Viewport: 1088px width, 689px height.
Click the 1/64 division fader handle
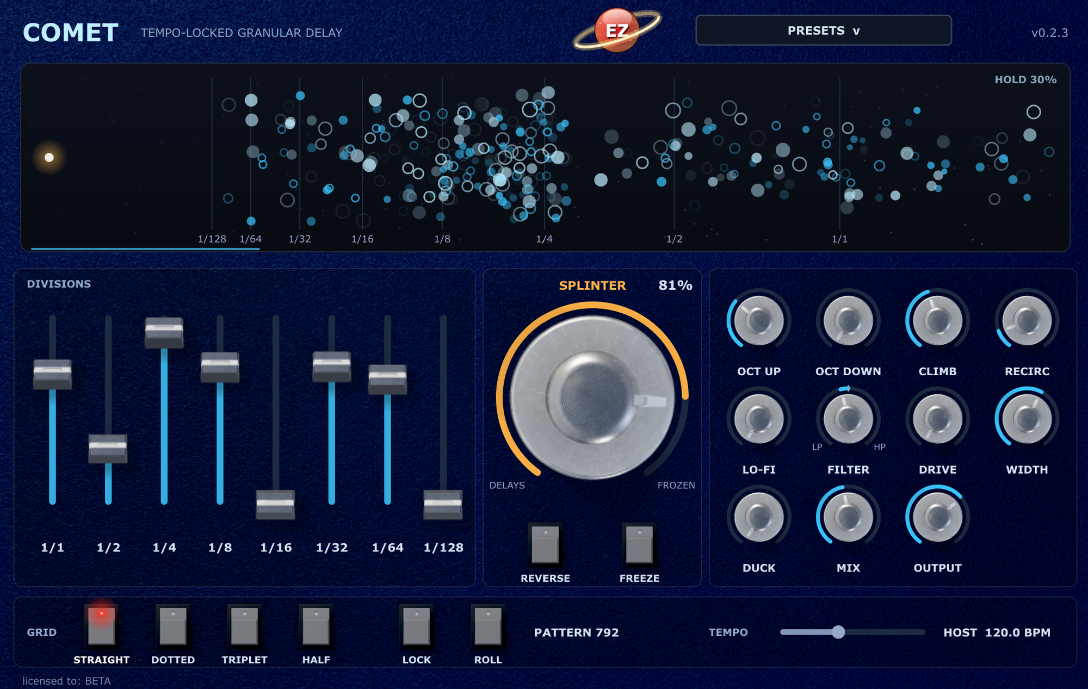click(x=388, y=380)
